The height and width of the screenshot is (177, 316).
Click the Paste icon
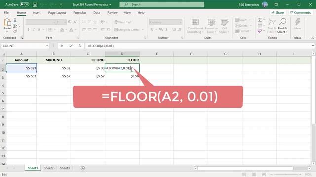point(7,22)
